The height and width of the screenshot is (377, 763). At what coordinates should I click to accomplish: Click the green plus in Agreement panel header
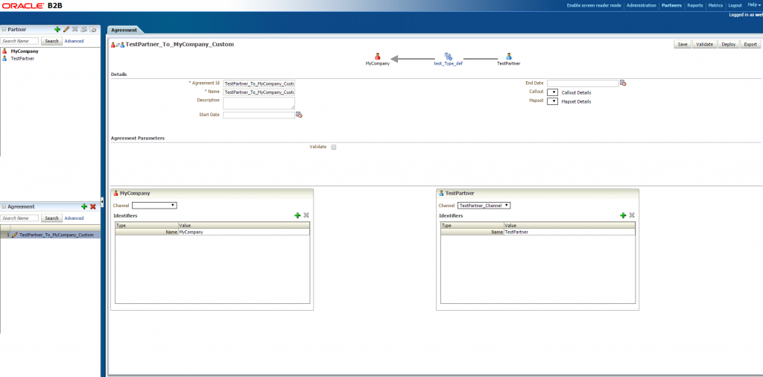[x=83, y=206]
